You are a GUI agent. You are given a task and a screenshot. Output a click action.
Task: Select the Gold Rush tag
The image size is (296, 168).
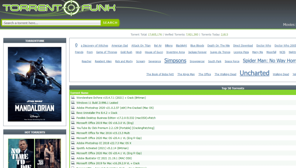tap(126, 52)
